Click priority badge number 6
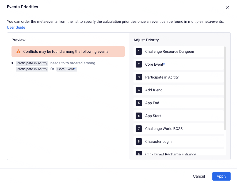This screenshot has height=183, width=237. (x=139, y=116)
